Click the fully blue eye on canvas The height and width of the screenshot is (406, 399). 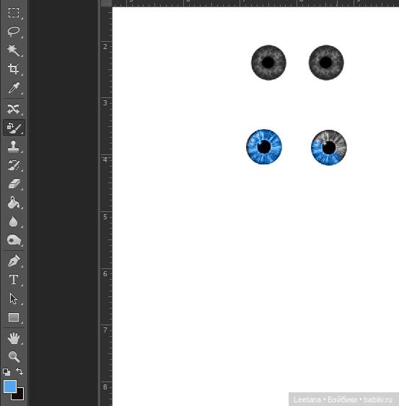coord(264,146)
